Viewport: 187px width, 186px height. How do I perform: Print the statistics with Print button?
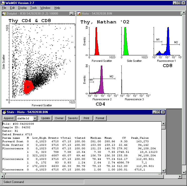click(86, 118)
